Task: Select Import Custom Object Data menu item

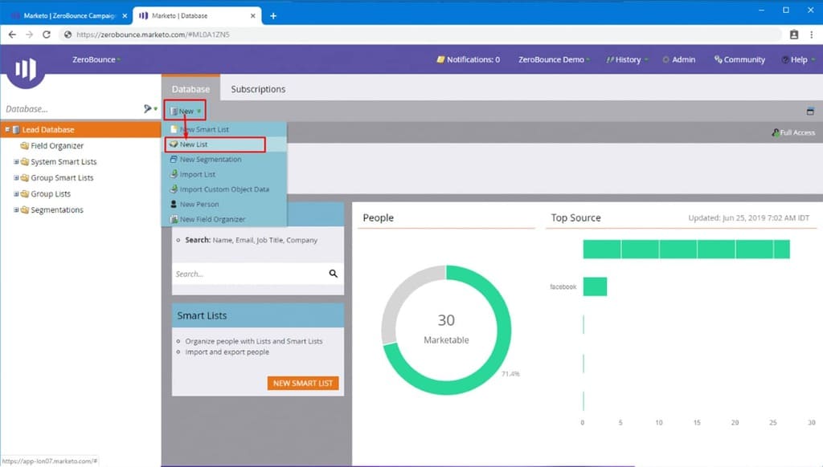Action: [226, 189]
